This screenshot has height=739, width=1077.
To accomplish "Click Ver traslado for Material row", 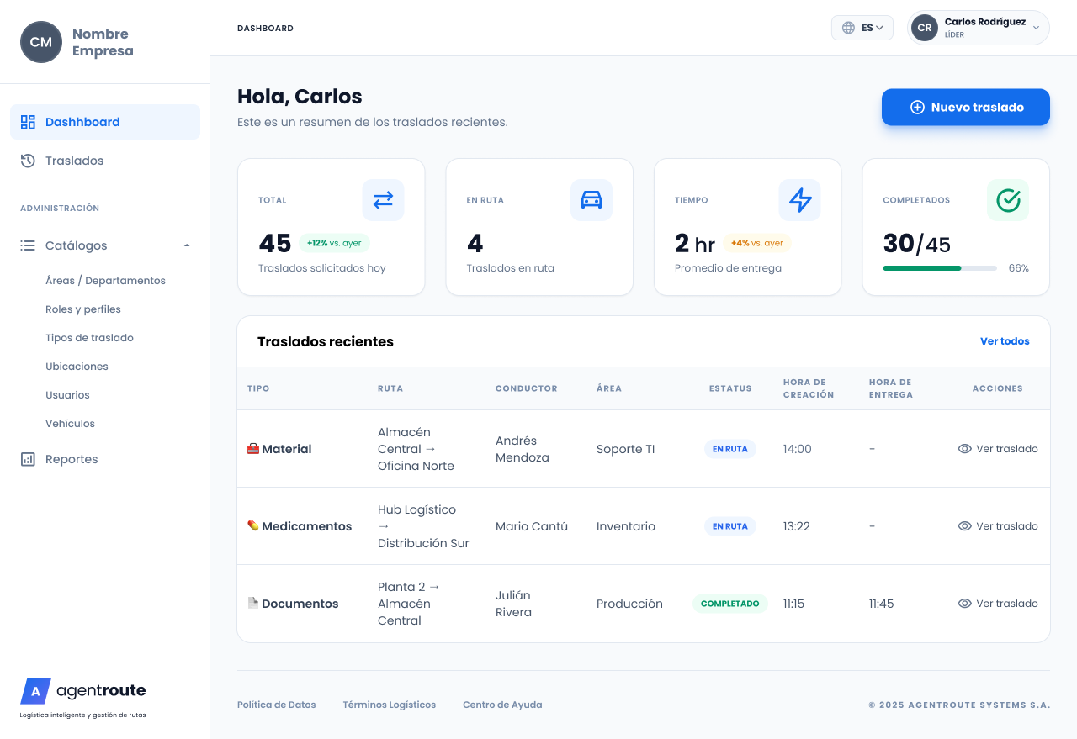I will point(998,449).
